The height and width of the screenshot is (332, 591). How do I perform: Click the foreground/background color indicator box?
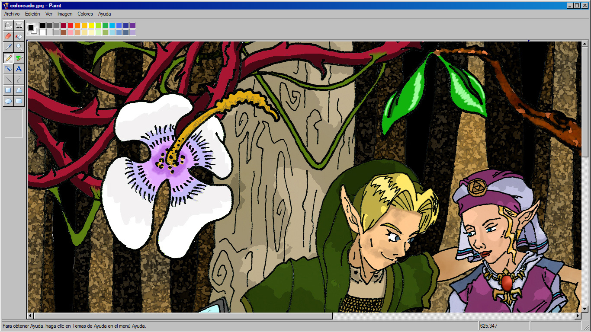tap(32, 29)
